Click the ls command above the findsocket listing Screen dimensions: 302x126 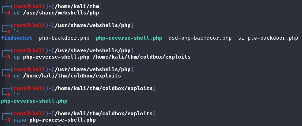click(x=17, y=32)
